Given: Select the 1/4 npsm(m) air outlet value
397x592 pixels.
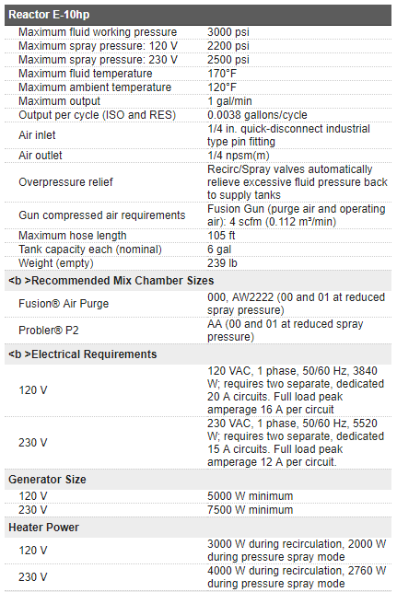Looking at the screenshot, I should [239, 156].
